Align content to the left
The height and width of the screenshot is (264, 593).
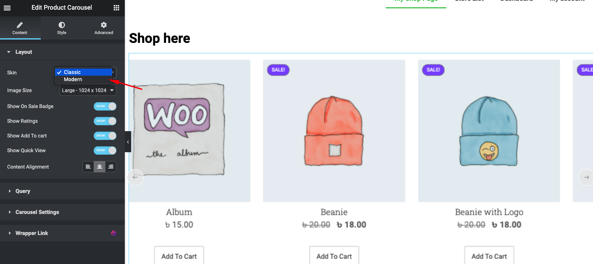click(x=88, y=167)
